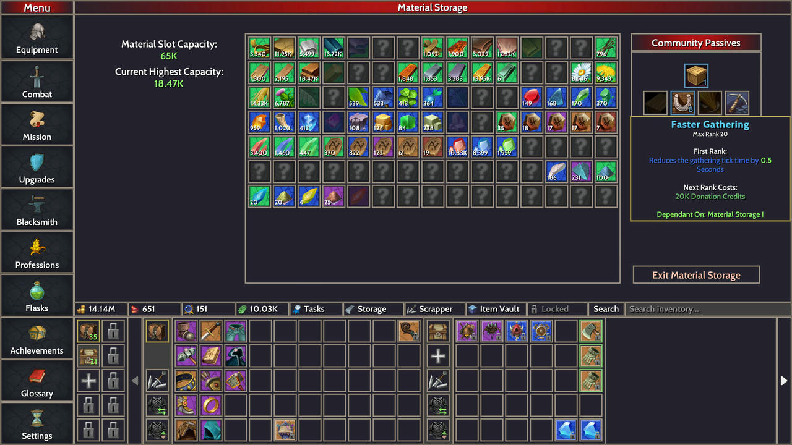Viewport: 792px width, 445px height.
Task: Click Exit Material Storage button
Action: pos(696,275)
